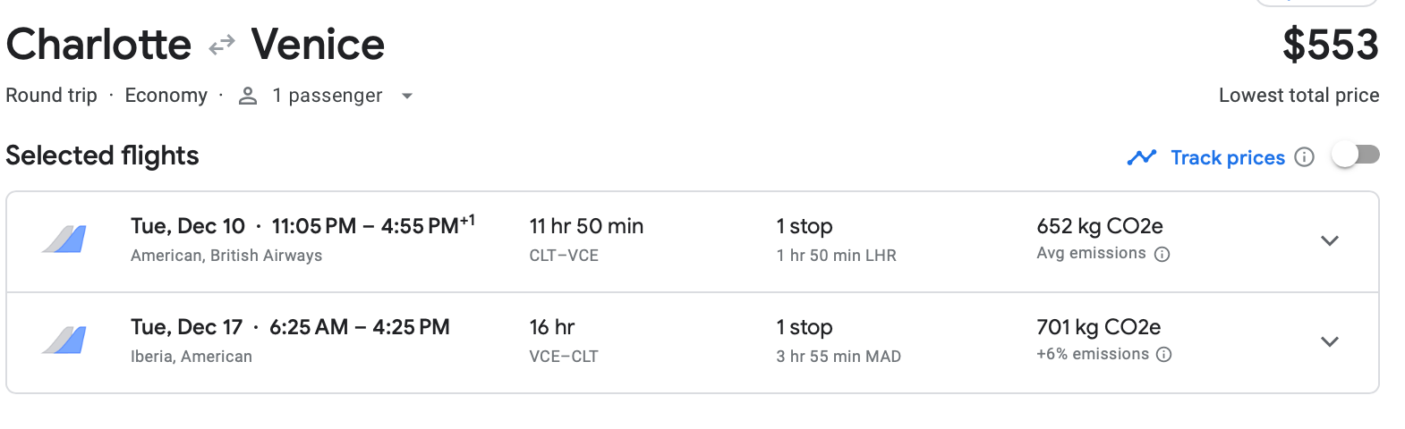
Task: Show info for Avg emissions
Action: tap(1162, 254)
